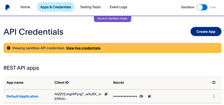Image resolution: width=224 pixels, height=105 pixels.
Task: Click the You're in sandbox mode badge
Action: point(113,18)
